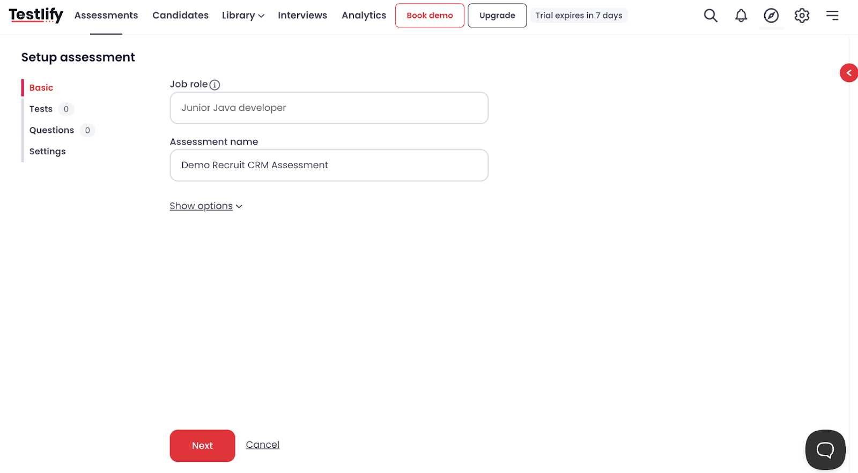Open the Interviews page
This screenshot has height=473, width=858.
pyautogui.click(x=302, y=16)
